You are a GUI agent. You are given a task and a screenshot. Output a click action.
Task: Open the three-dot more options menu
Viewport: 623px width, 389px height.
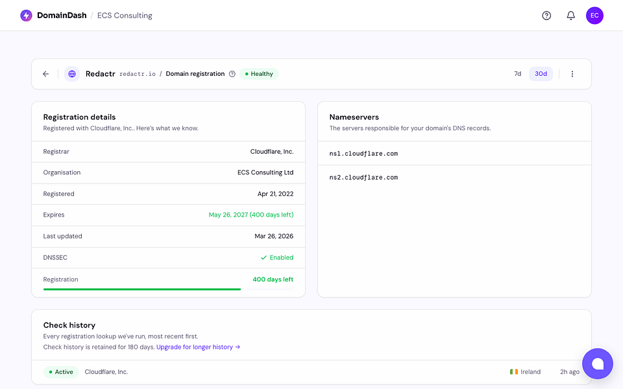pyautogui.click(x=572, y=74)
